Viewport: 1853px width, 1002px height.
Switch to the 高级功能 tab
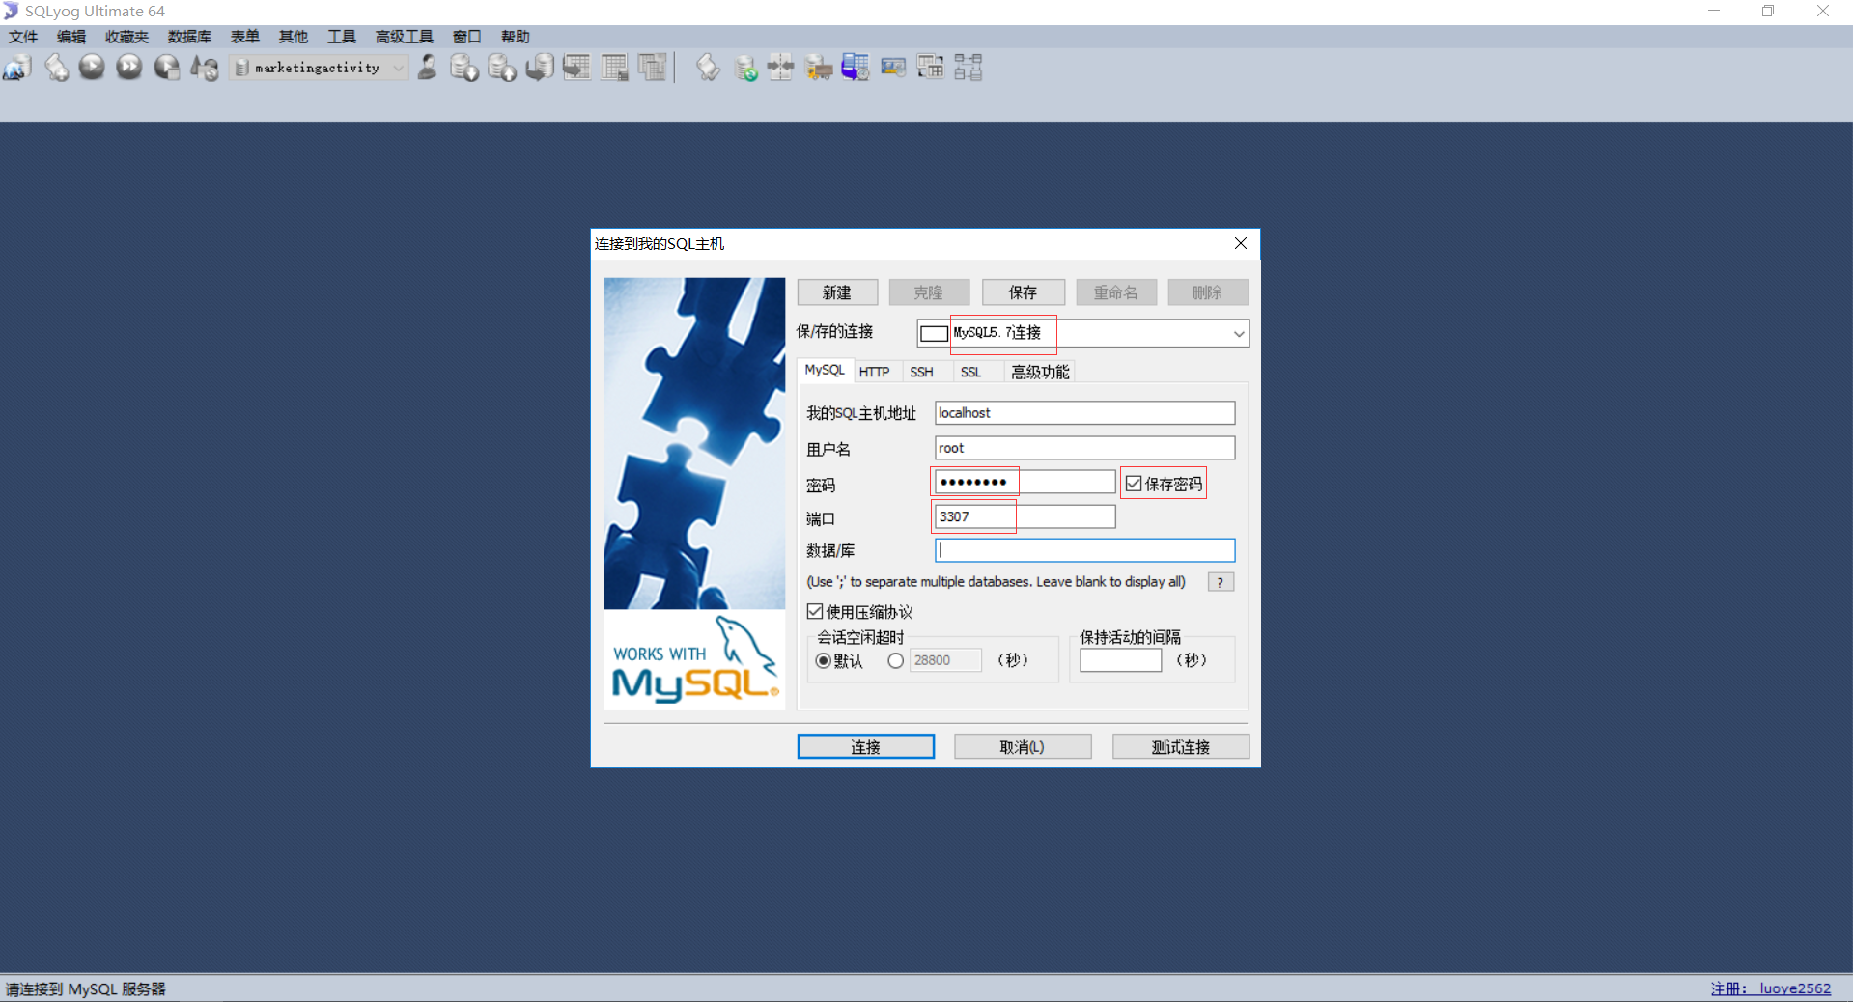(x=1040, y=372)
